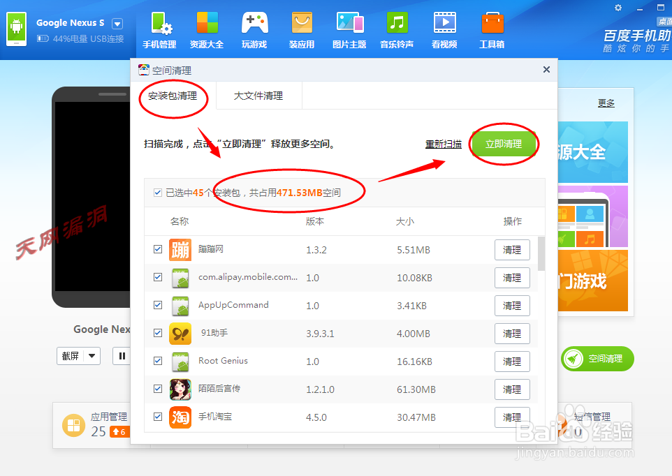Click the green 空间清理 button behind dialog

[x=597, y=359]
